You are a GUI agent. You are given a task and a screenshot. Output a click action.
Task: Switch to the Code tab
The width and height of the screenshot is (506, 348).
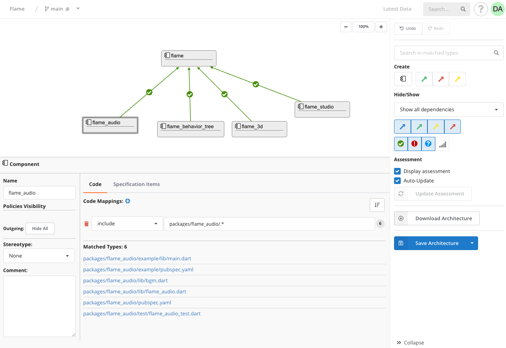tap(95, 184)
